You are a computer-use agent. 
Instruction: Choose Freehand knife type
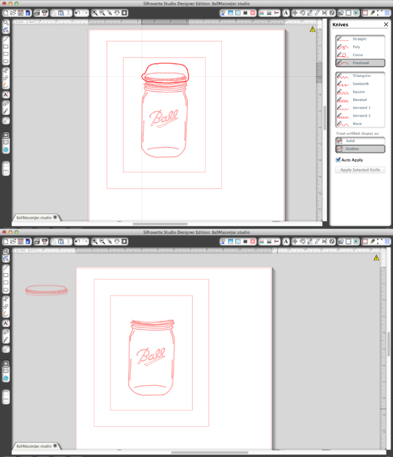[360, 63]
